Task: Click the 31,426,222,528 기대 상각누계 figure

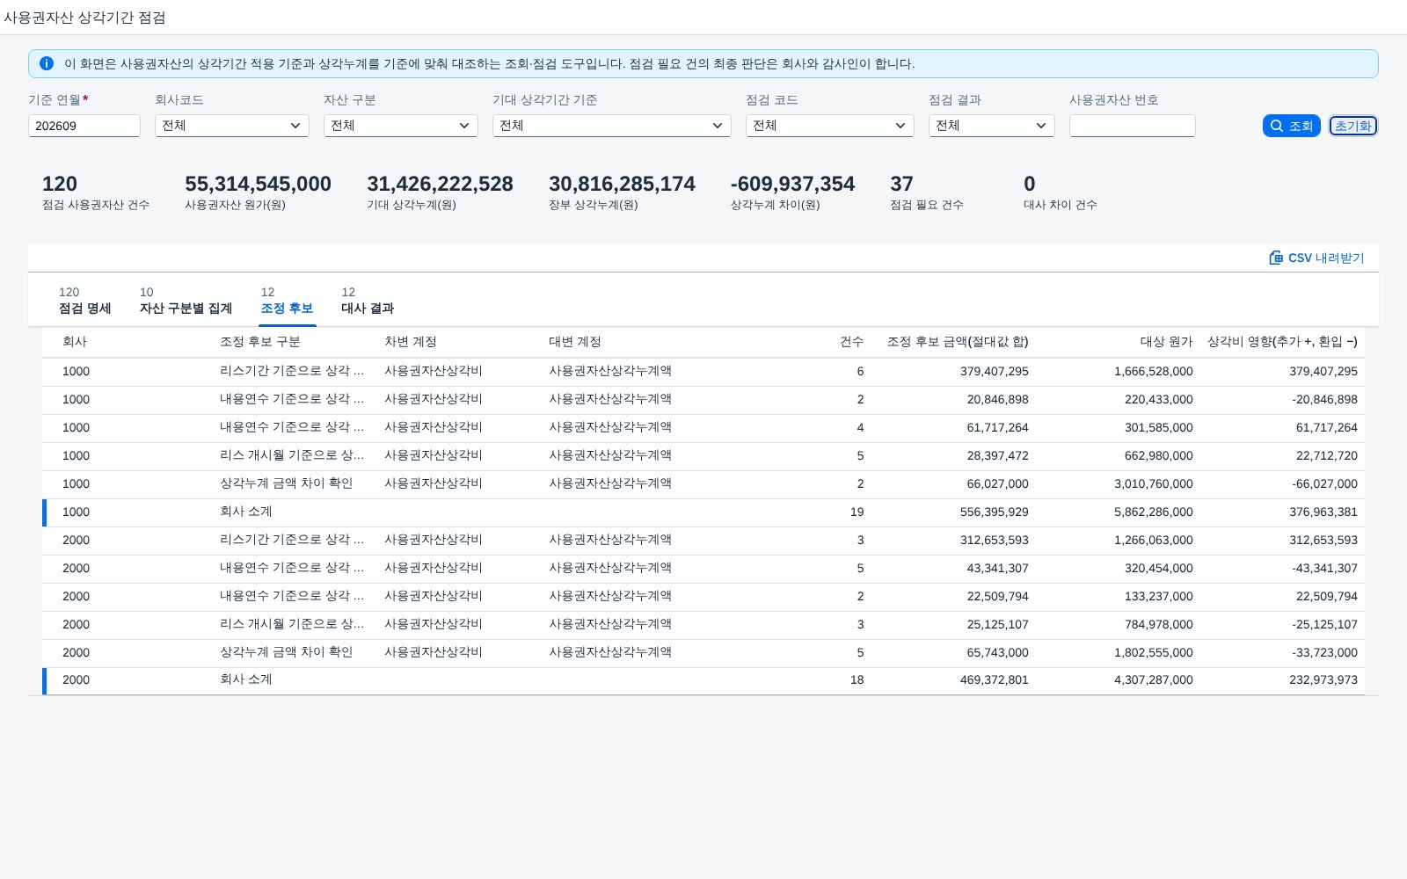Action: pos(440,184)
